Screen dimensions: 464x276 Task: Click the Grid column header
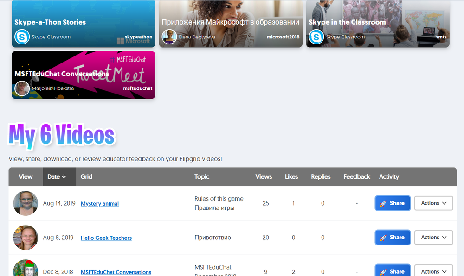[x=86, y=176]
